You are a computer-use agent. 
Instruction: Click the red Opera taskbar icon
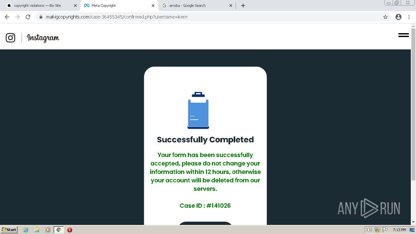coord(70,230)
